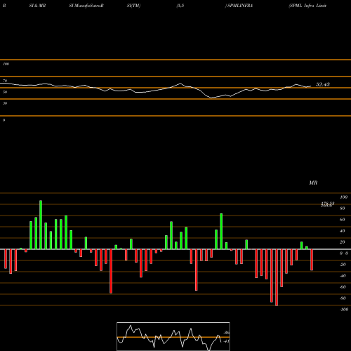Click the 70 label on the RSI axis

coord(5,81)
